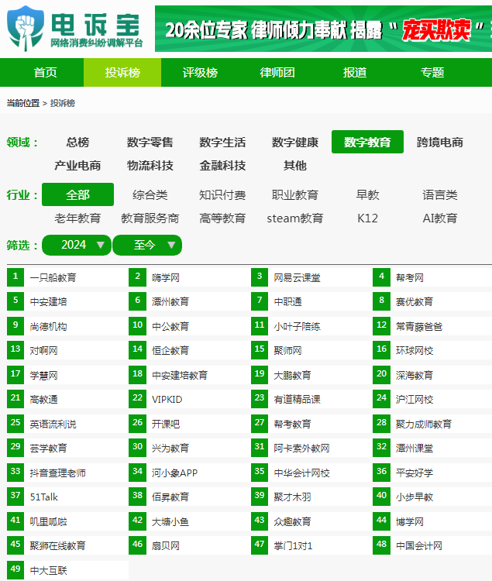The width and height of the screenshot is (492, 581).
Task: Select the 跨境电商 domain filter
Action: pos(440,142)
